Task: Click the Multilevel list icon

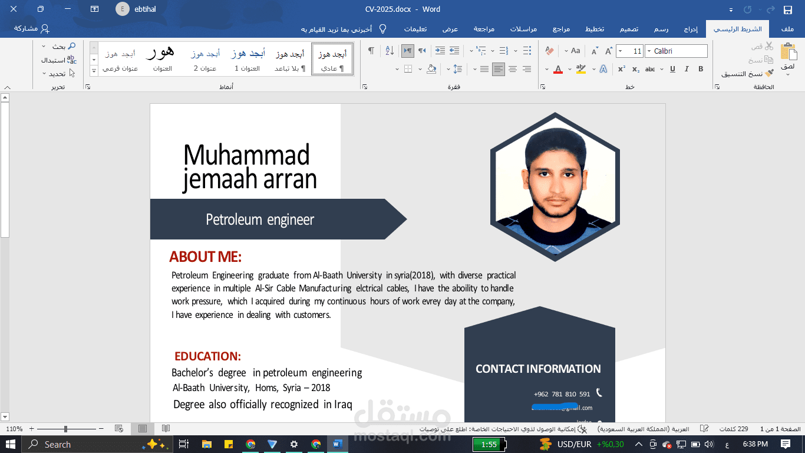Action: coord(481,51)
